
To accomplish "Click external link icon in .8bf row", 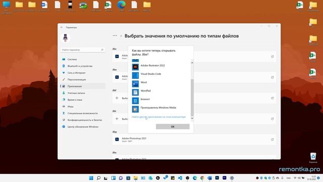I will click(273, 98).
